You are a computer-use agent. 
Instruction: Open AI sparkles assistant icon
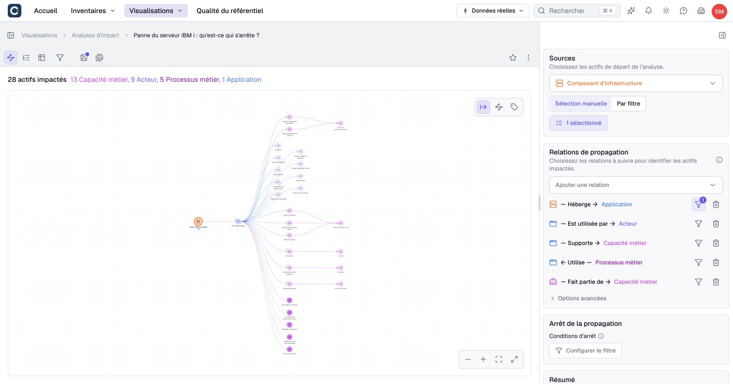click(631, 11)
